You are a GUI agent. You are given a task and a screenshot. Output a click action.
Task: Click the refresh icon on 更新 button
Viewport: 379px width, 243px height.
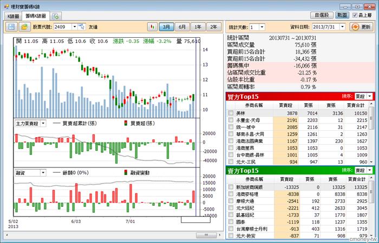[x=355, y=27]
